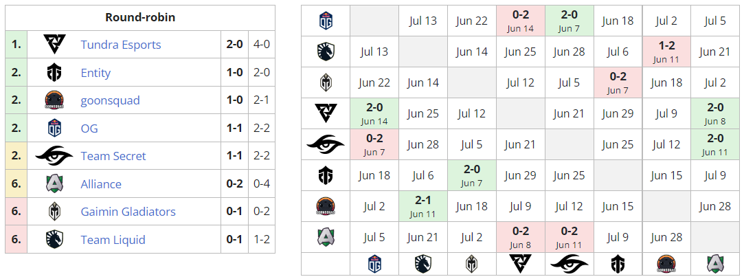Open the Gaimin Gladiators team link
Viewport: 744px width, 279px height.
(x=128, y=212)
